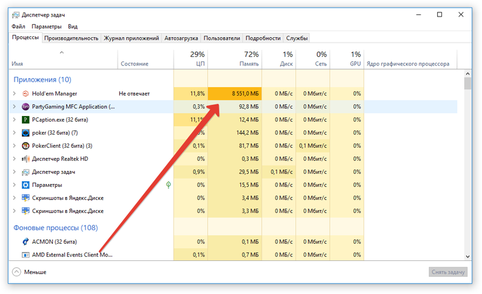Screen dimensions: 482x294
Task: Select the Процессы tab
Action: [x=25, y=37]
